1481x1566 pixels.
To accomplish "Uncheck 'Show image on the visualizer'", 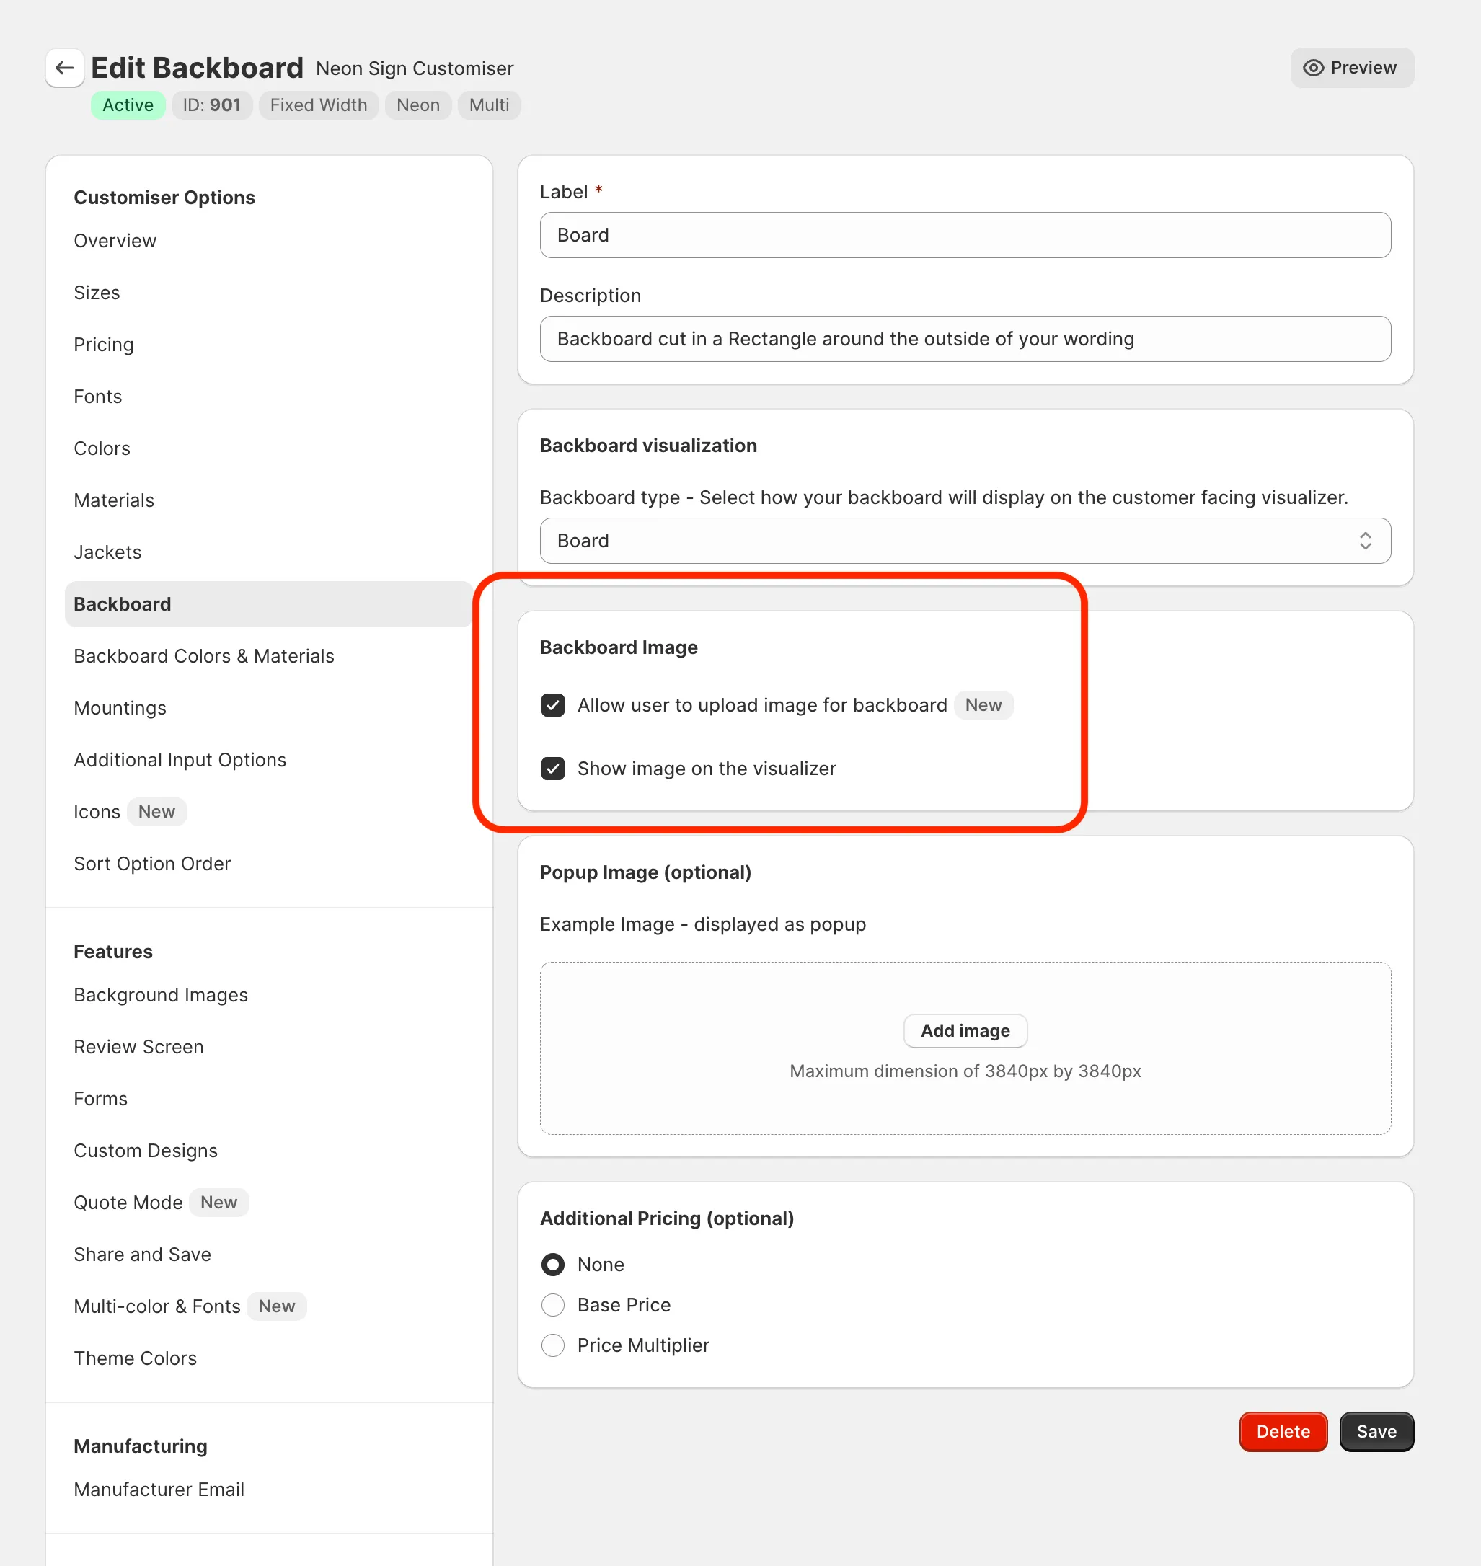I will 552,768.
